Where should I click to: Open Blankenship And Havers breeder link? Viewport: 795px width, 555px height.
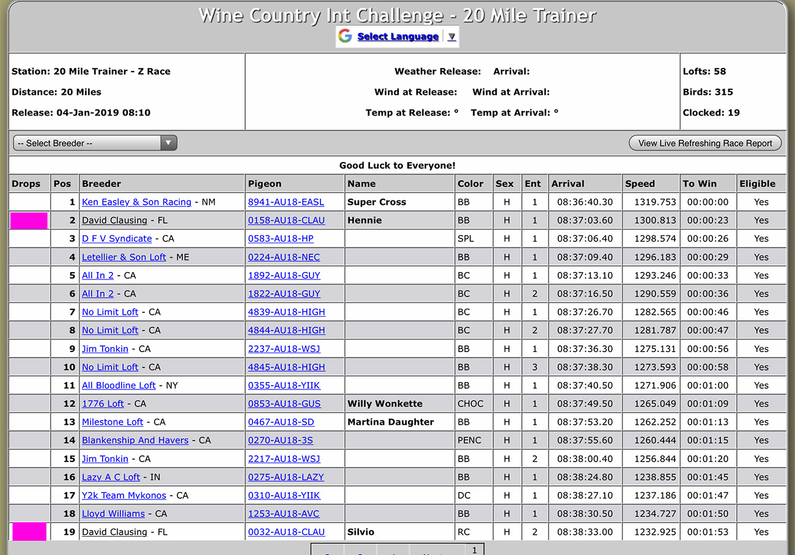click(135, 441)
